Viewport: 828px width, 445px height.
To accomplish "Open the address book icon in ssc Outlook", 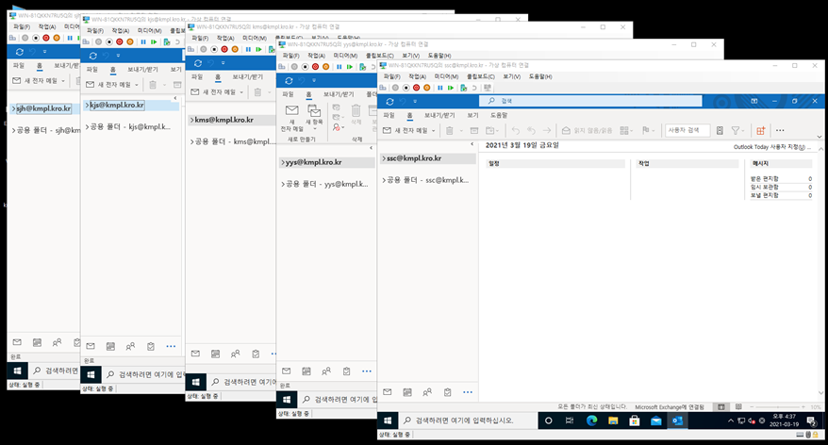I will click(x=720, y=130).
